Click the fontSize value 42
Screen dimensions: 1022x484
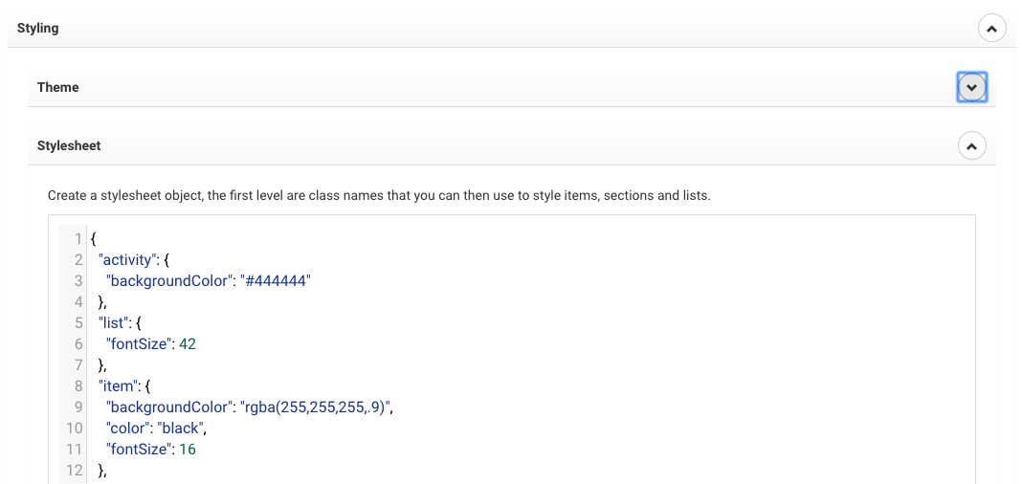coord(188,343)
